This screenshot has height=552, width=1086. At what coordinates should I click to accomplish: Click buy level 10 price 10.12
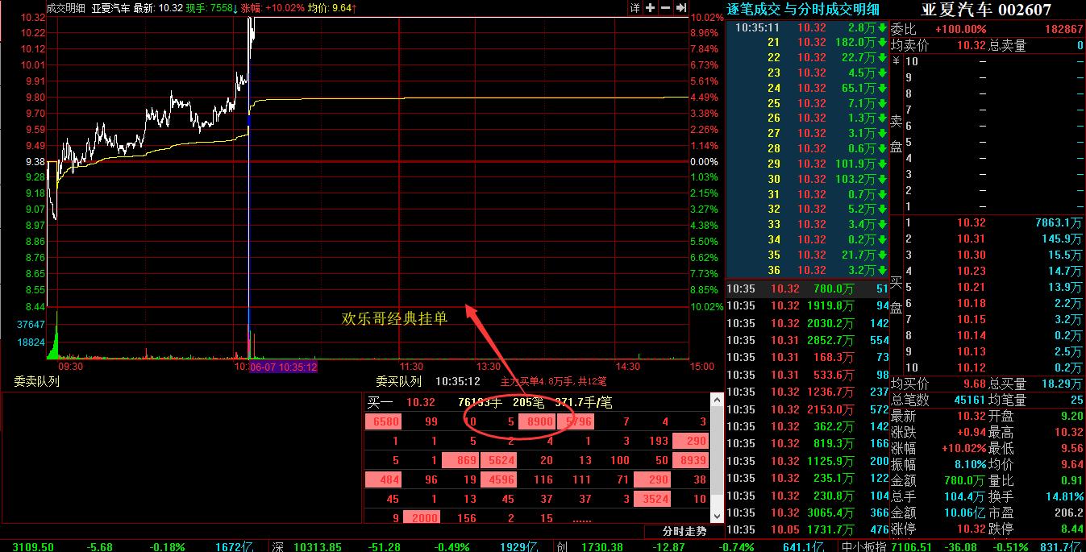(971, 368)
